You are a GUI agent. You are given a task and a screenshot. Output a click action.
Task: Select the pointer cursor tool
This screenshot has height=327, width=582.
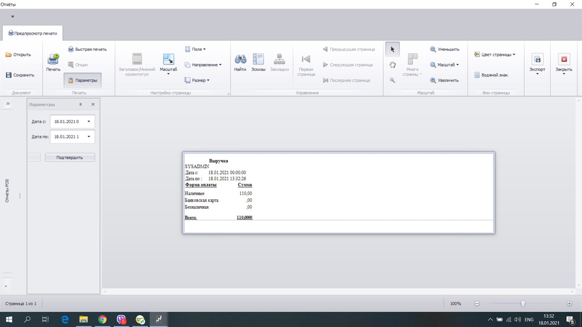(392, 49)
